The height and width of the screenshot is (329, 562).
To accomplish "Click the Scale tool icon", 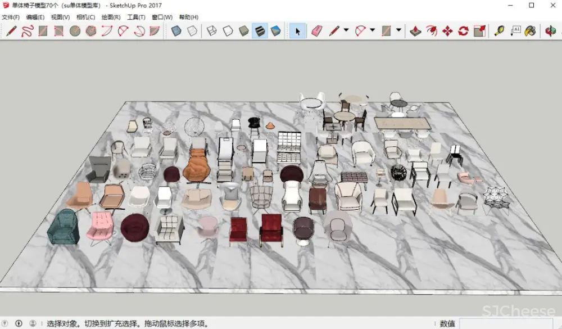I will coord(479,30).
